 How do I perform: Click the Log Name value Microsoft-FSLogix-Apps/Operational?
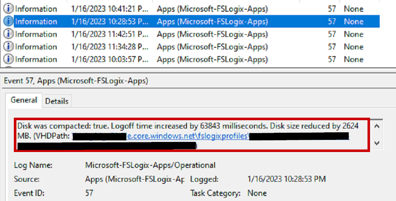(x=150, y=165)
